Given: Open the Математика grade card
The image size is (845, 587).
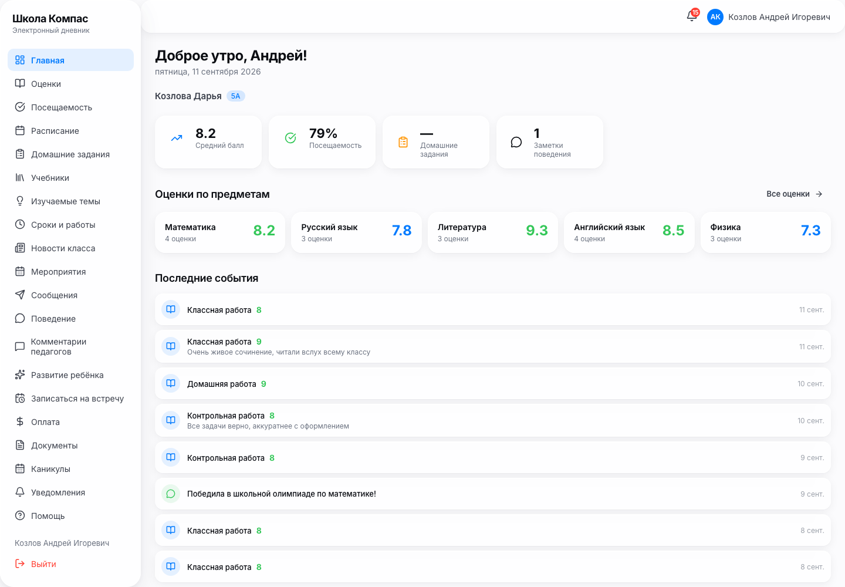Looking at the screenshot, I should [220, 232].
